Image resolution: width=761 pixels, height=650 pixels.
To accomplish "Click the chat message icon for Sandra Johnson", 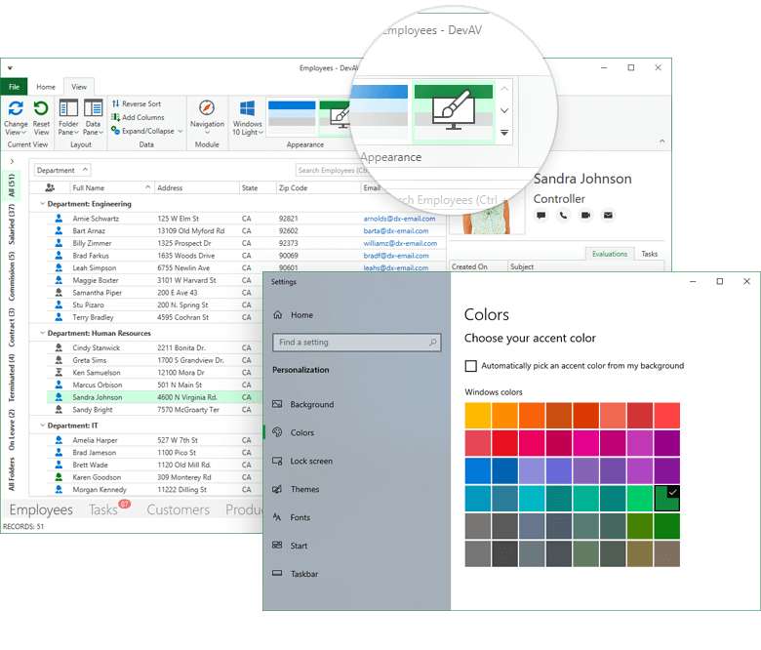I will pyautogui.click(x=541, y=215).
